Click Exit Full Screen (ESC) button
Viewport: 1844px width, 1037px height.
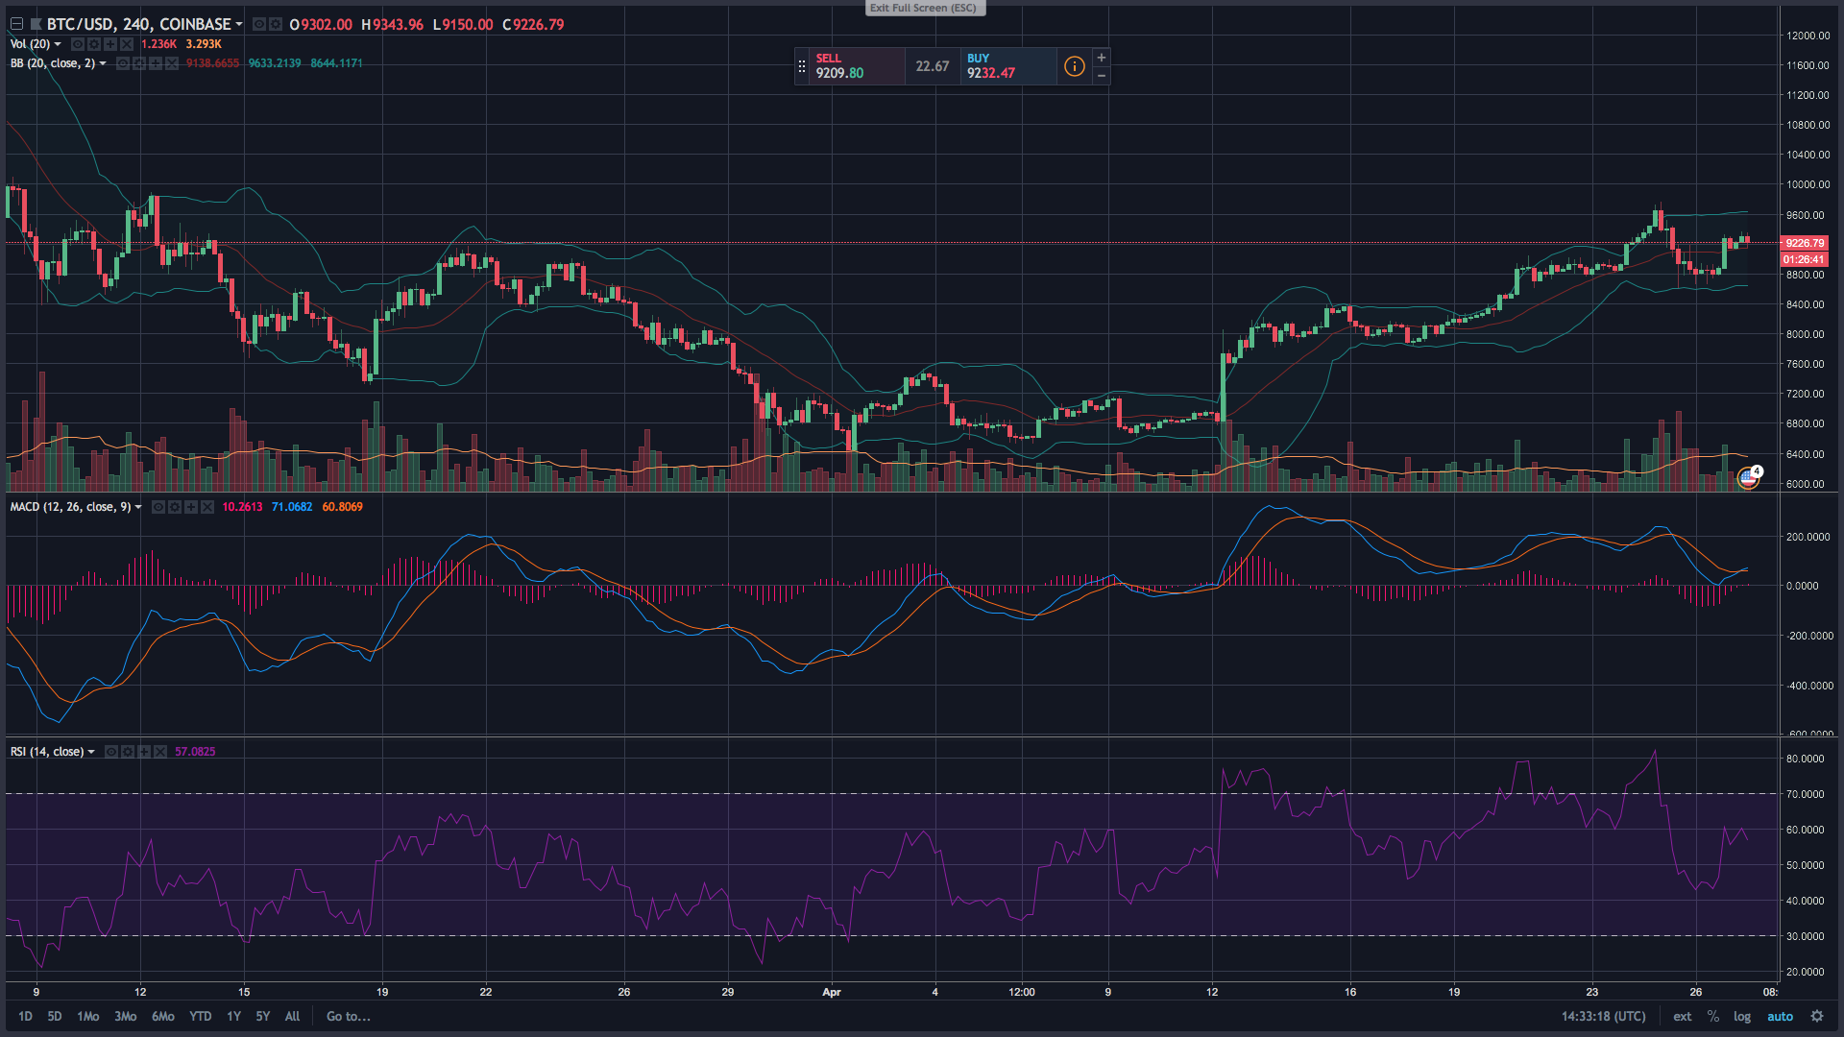[x=924, y=8]
